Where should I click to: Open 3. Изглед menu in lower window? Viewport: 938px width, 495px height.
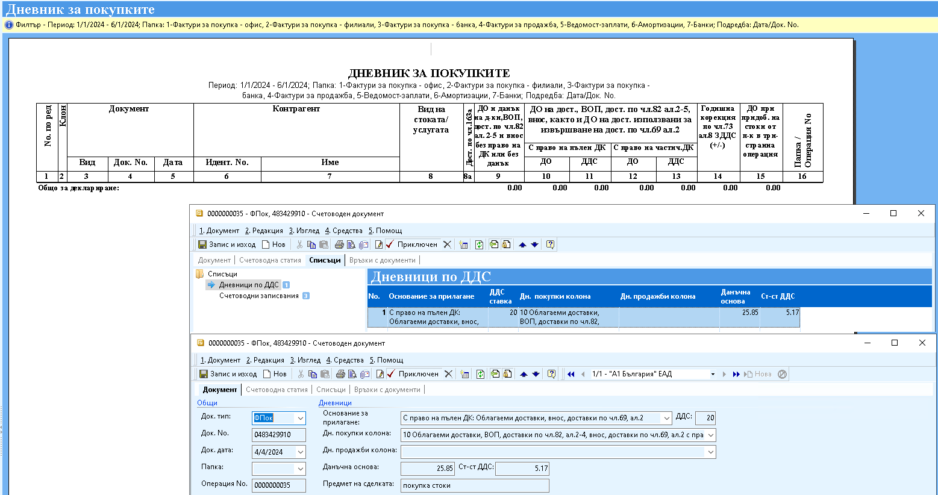[x=305, y=360]
